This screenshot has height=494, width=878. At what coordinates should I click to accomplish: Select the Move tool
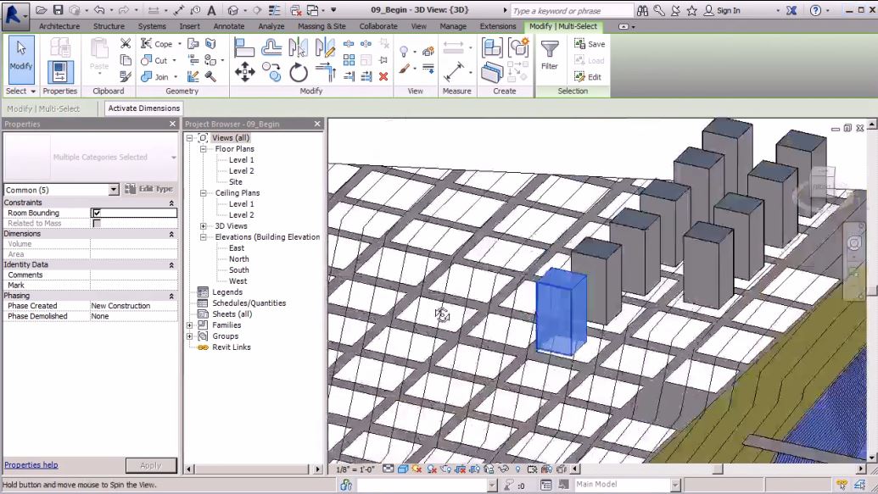244,72
